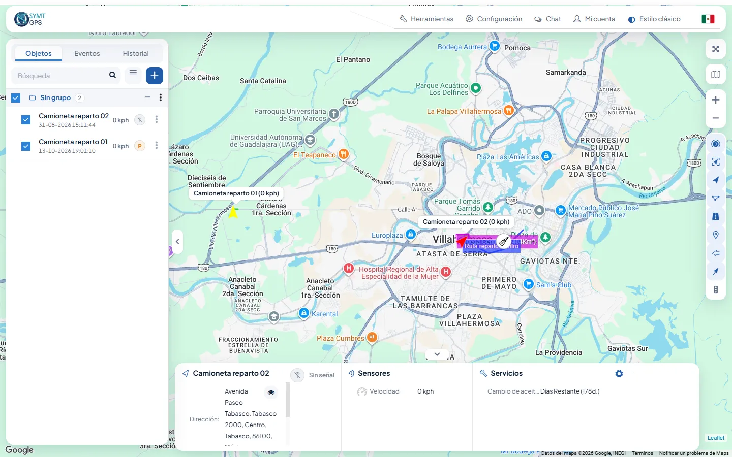This screenshot has height=457, width=732.
Task: Toggle the history tail lines tool
Action: pos(716,253)
